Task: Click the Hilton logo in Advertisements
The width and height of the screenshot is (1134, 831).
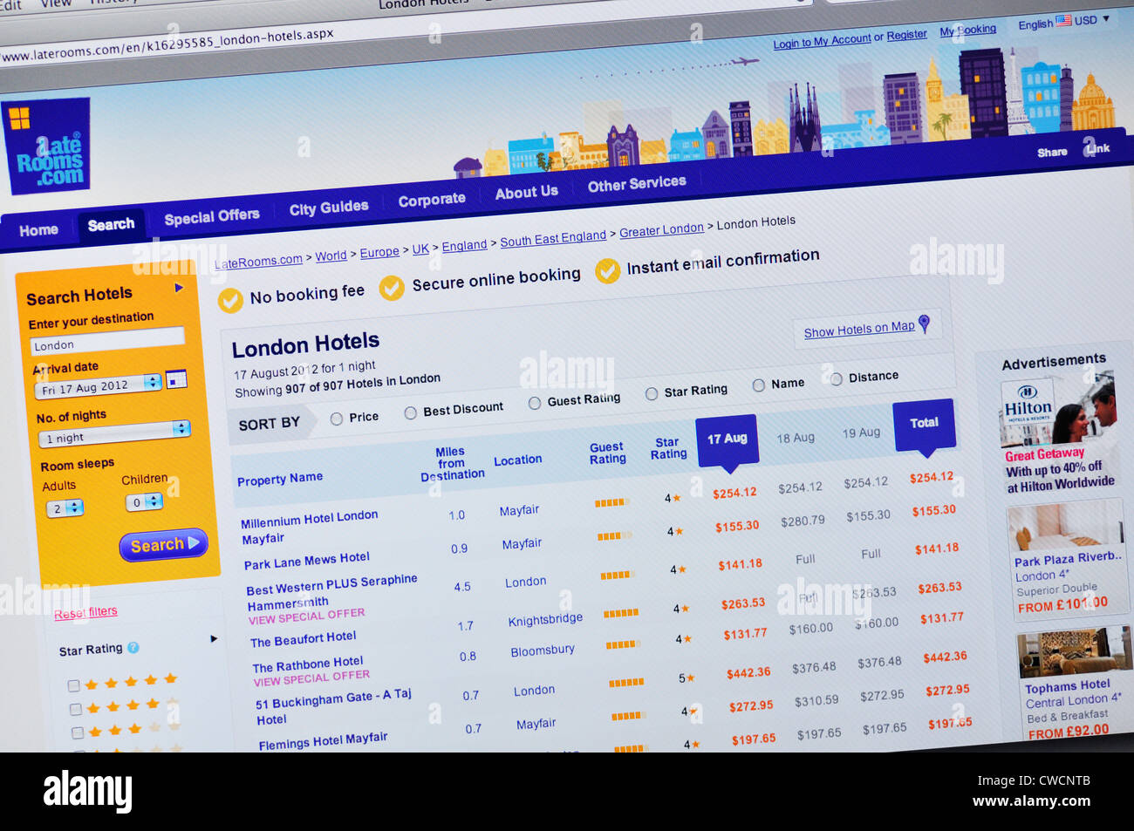Action: click(1028, 404)
